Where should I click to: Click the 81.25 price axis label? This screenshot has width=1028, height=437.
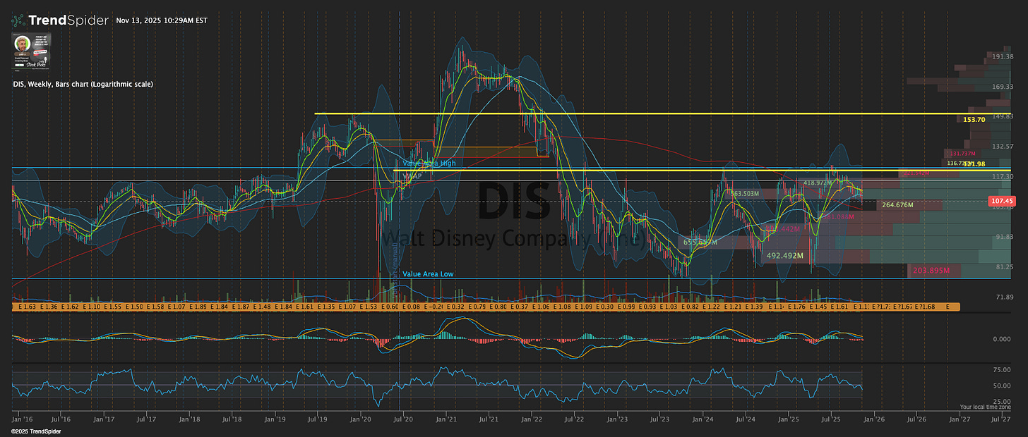(1003, 266)
